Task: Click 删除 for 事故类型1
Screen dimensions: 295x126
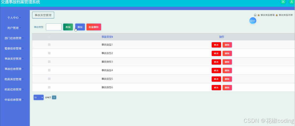Action: [227, 45]
